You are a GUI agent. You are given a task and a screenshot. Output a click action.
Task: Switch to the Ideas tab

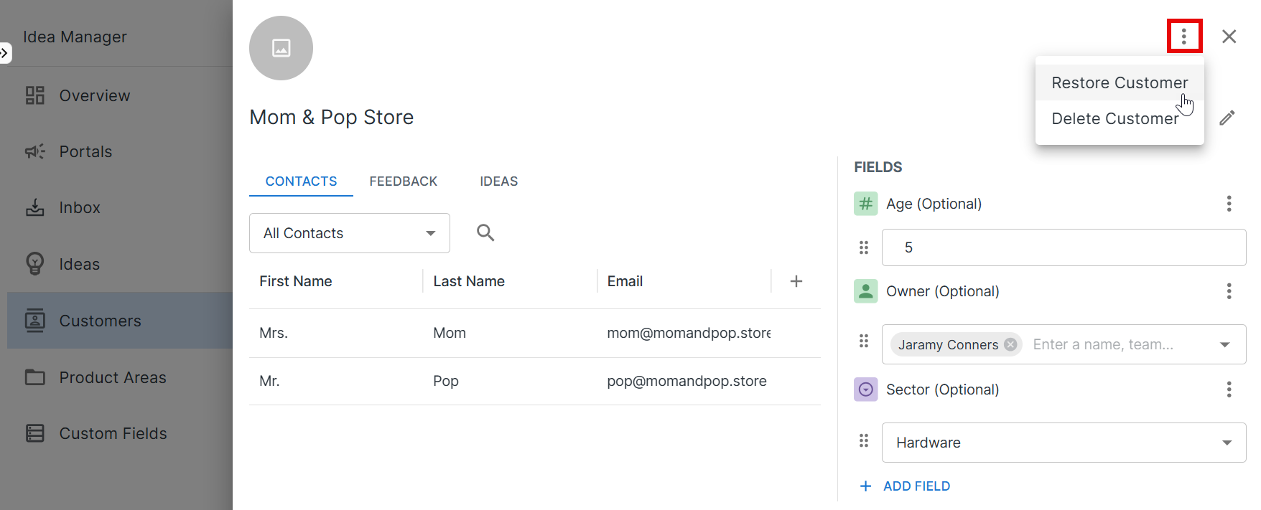498,181
